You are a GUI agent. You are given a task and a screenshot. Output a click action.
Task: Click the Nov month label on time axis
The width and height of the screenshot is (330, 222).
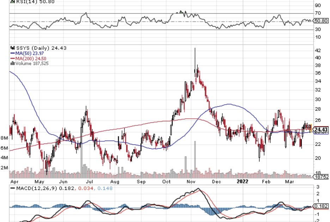pos(191,181)
